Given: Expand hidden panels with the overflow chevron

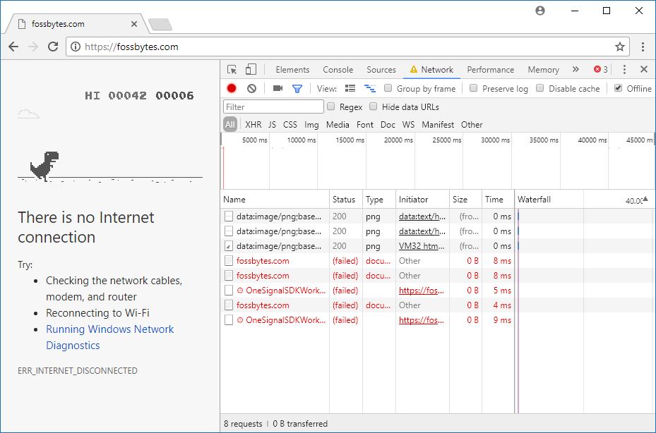Looking at the screenshot, I should click(576, 69).
